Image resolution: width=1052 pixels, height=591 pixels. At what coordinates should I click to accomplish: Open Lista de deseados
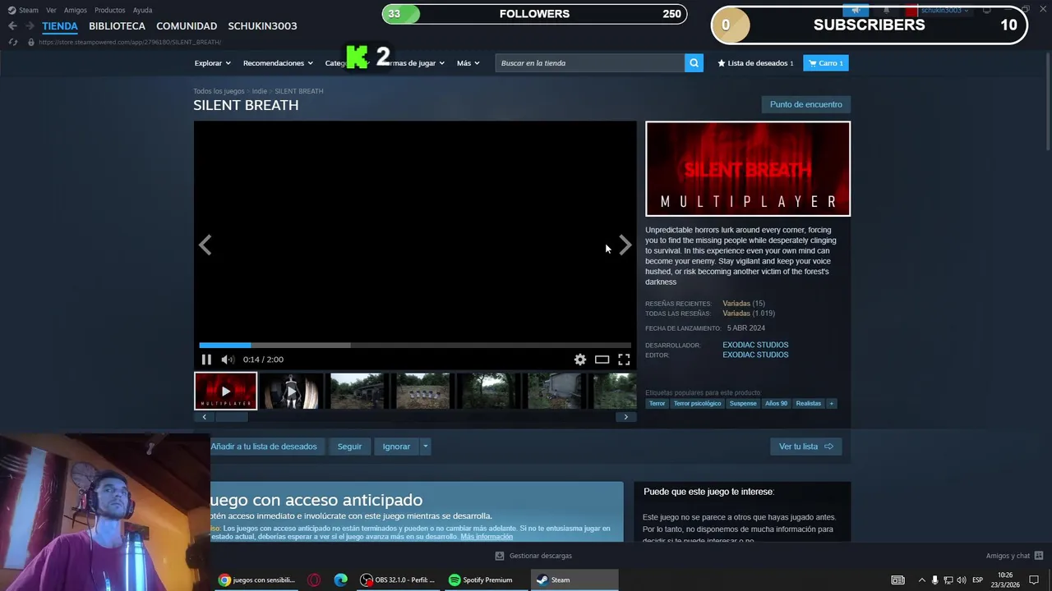(755, 63)
